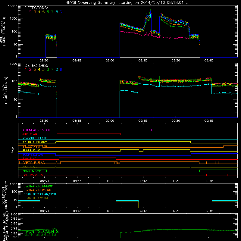The image size is (241, 241).
Task: Click the 09:00 tick under the rear segments plot
Action: [110, 121]
